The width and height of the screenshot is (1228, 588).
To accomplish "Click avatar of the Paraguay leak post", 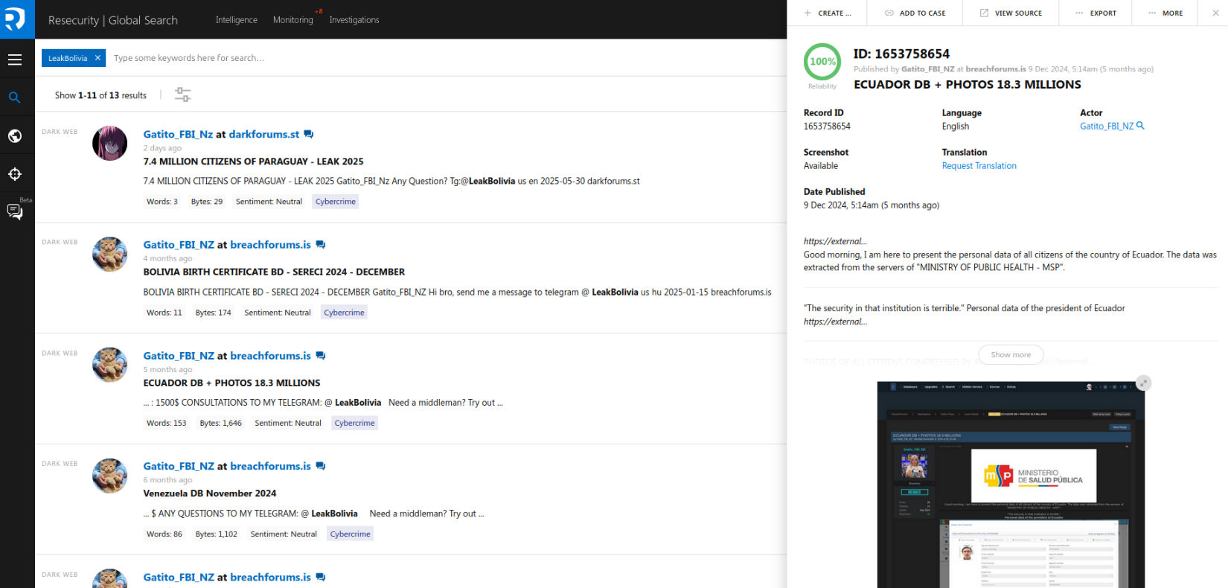I will [x=110, y=144].
